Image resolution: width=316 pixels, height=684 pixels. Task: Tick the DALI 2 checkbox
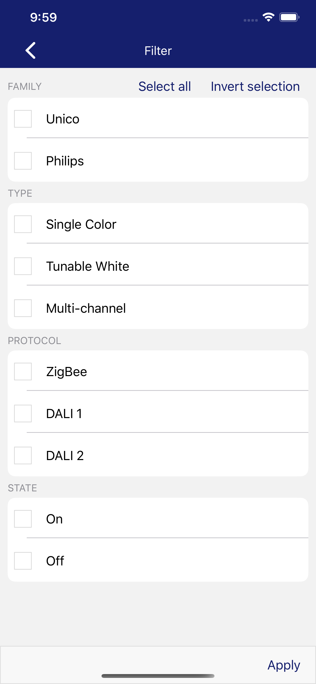[23, 456]
